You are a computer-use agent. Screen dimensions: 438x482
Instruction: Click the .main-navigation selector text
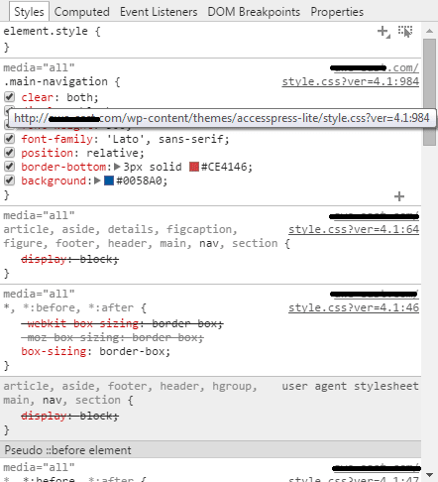55,81
